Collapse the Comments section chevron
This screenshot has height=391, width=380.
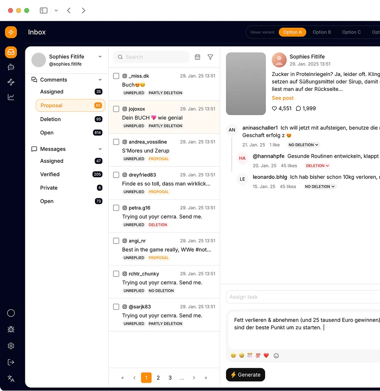click(x=100, y=80)
